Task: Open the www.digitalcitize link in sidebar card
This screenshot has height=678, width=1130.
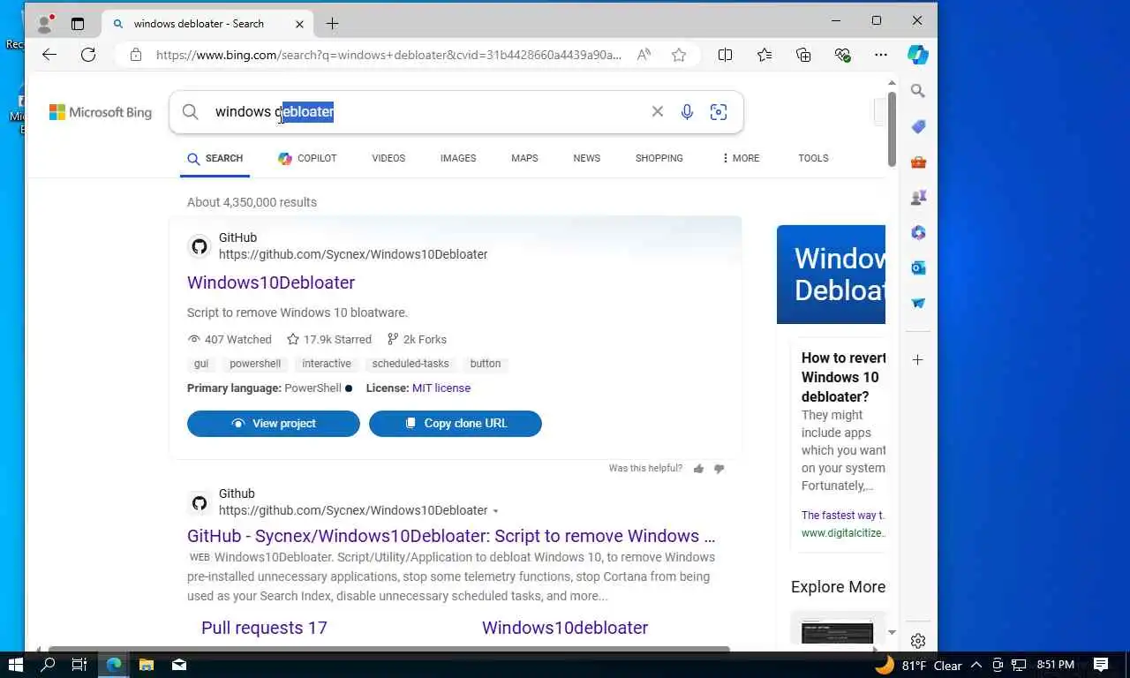Action: pyautogui.click(x=843, y=533)
